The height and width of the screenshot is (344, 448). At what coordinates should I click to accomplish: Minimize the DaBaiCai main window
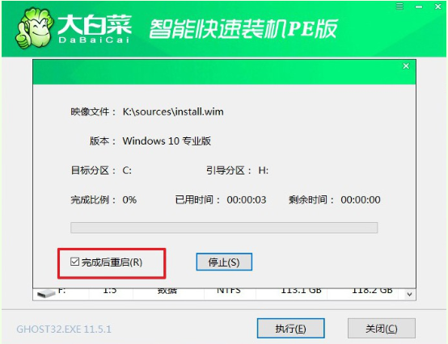(419, 6)
